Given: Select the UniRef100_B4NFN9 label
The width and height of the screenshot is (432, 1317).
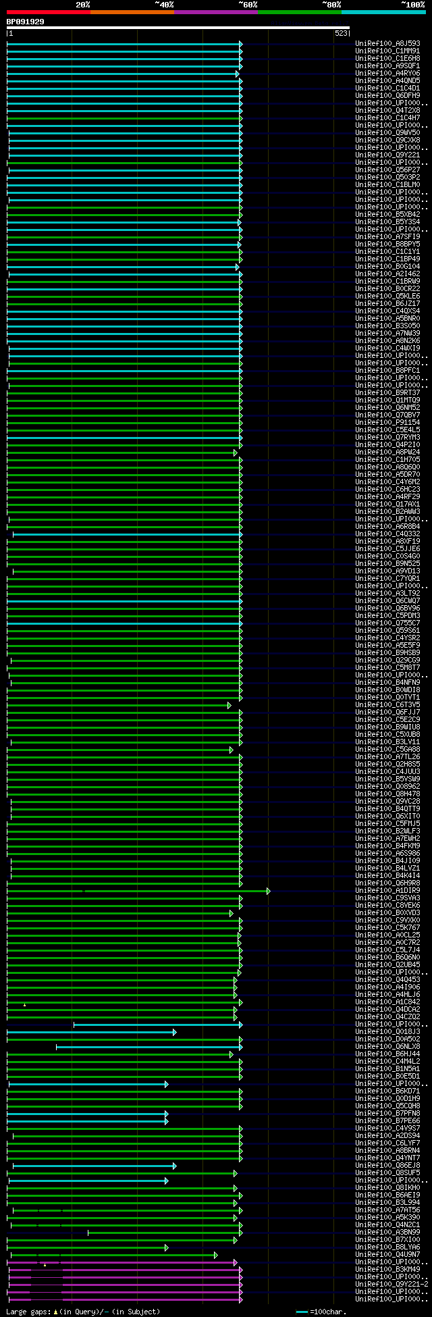Looking at the screenshot, I should tap(387, 683).
